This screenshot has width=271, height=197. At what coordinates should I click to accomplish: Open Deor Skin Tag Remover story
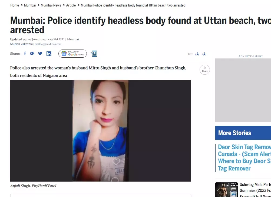244,157
